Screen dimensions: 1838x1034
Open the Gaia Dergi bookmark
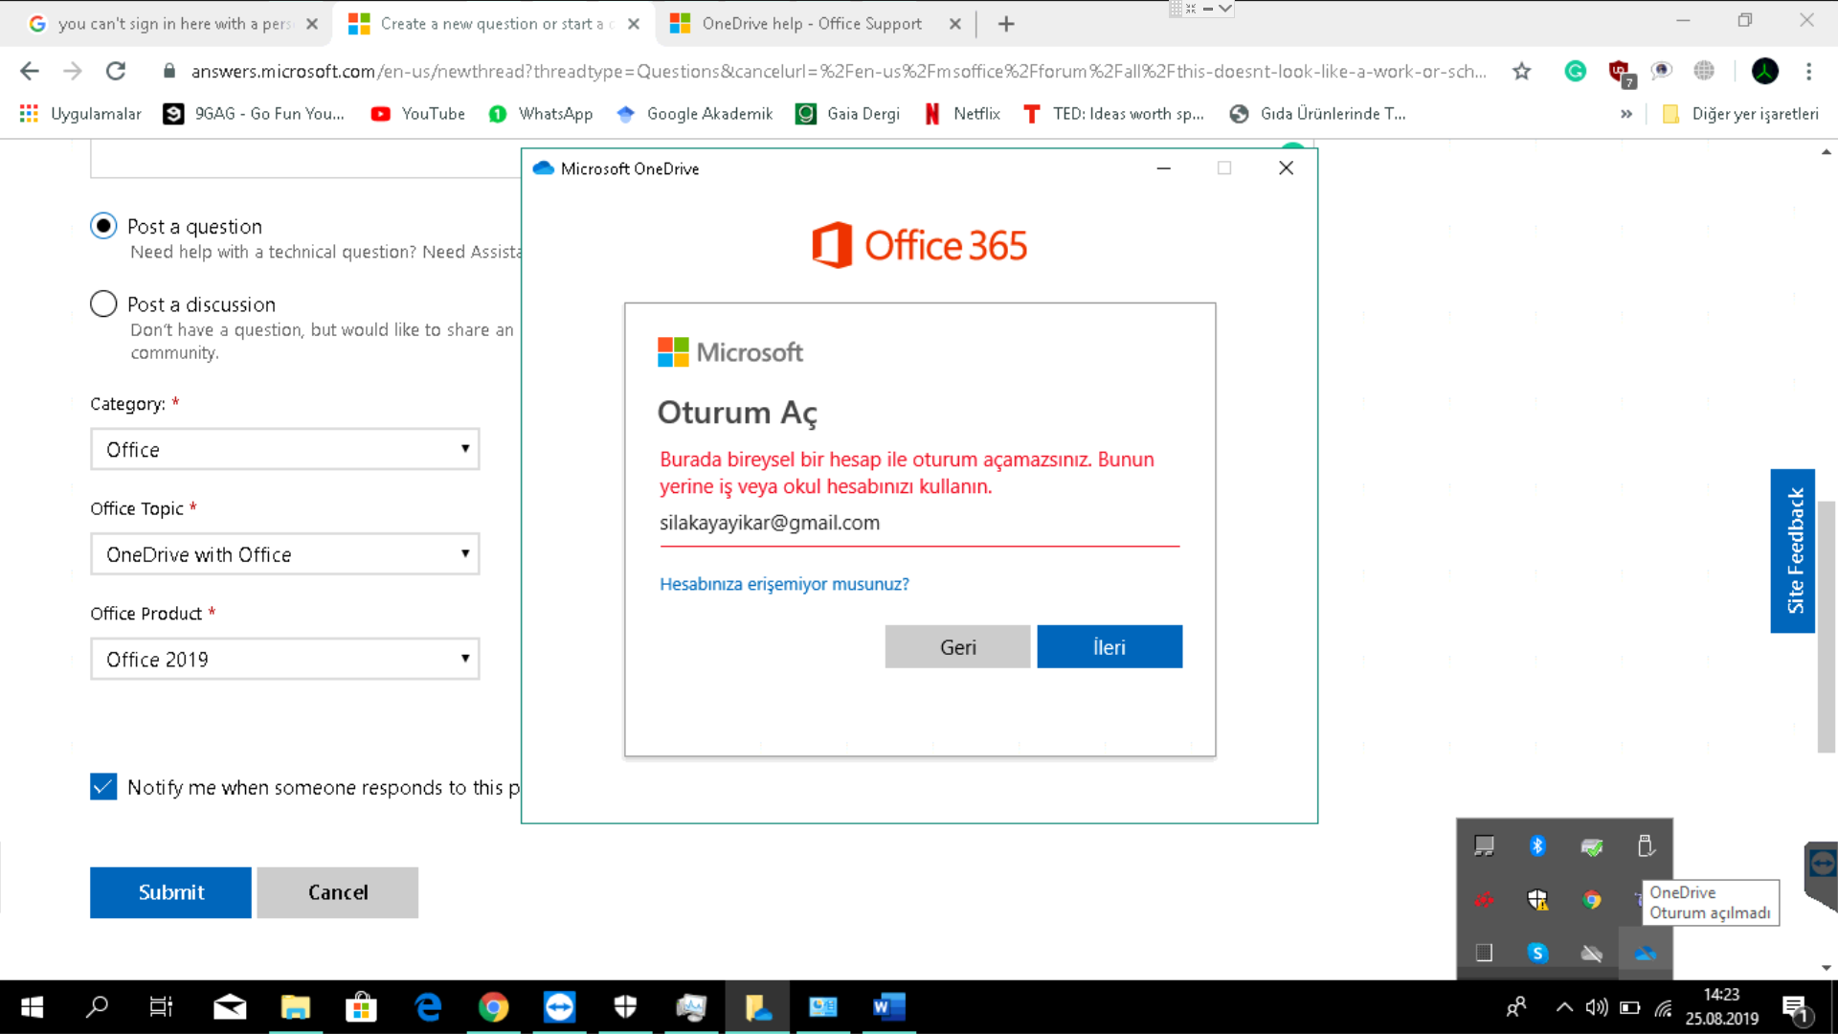[x=848, y=114]
